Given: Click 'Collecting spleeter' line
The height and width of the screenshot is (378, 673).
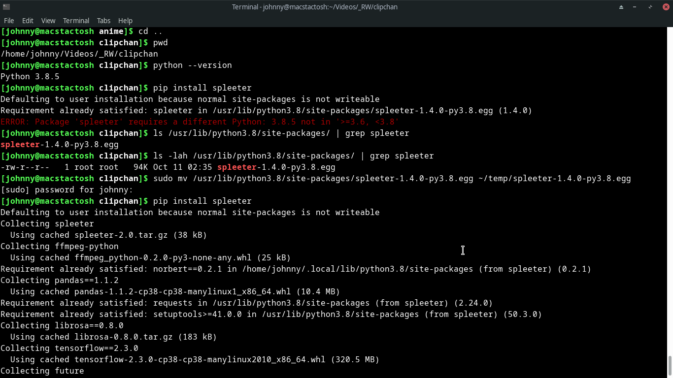Looking at the screenshot, I should click(x=47, y=223).
